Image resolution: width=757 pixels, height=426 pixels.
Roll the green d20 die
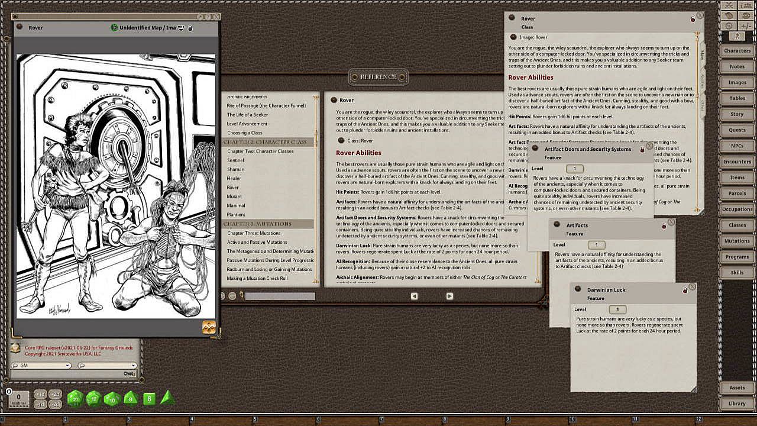click(75, 399)
